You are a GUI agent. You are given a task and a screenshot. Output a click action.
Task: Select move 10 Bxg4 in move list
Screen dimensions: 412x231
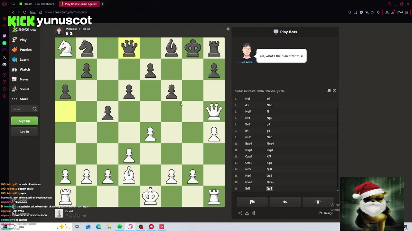248,143
